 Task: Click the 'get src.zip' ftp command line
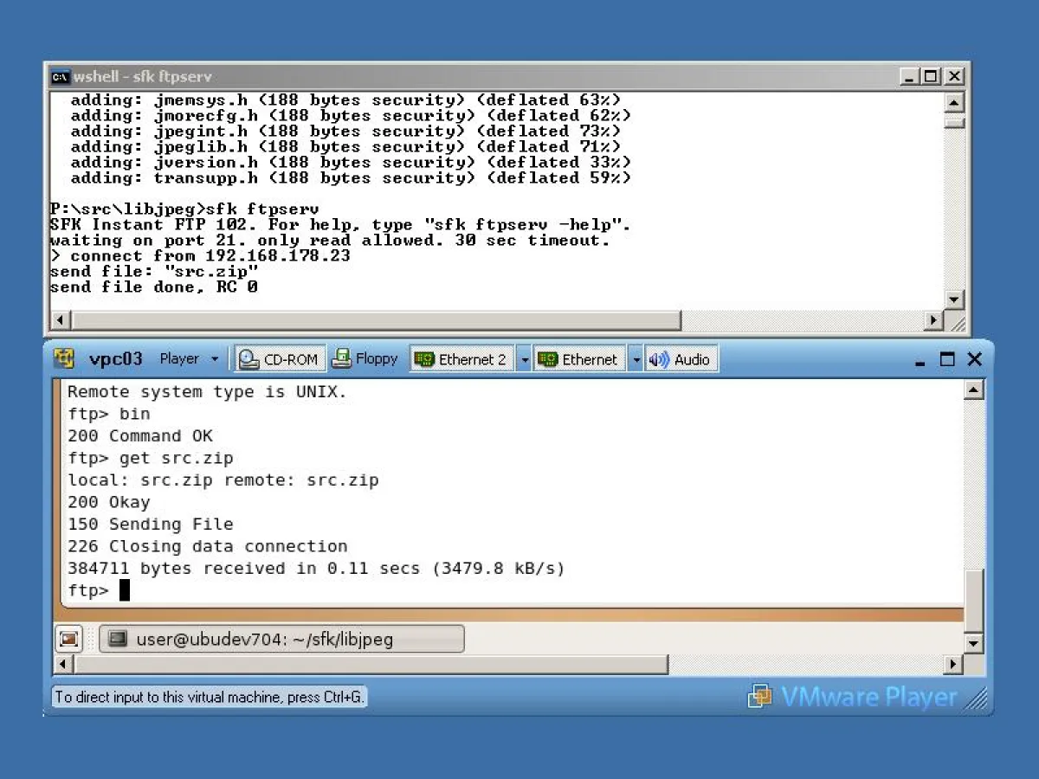[151, 458]
